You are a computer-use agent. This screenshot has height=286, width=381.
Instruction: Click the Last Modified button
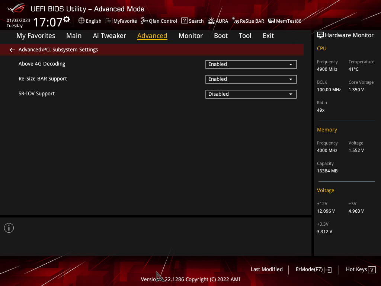click(266, 269)
